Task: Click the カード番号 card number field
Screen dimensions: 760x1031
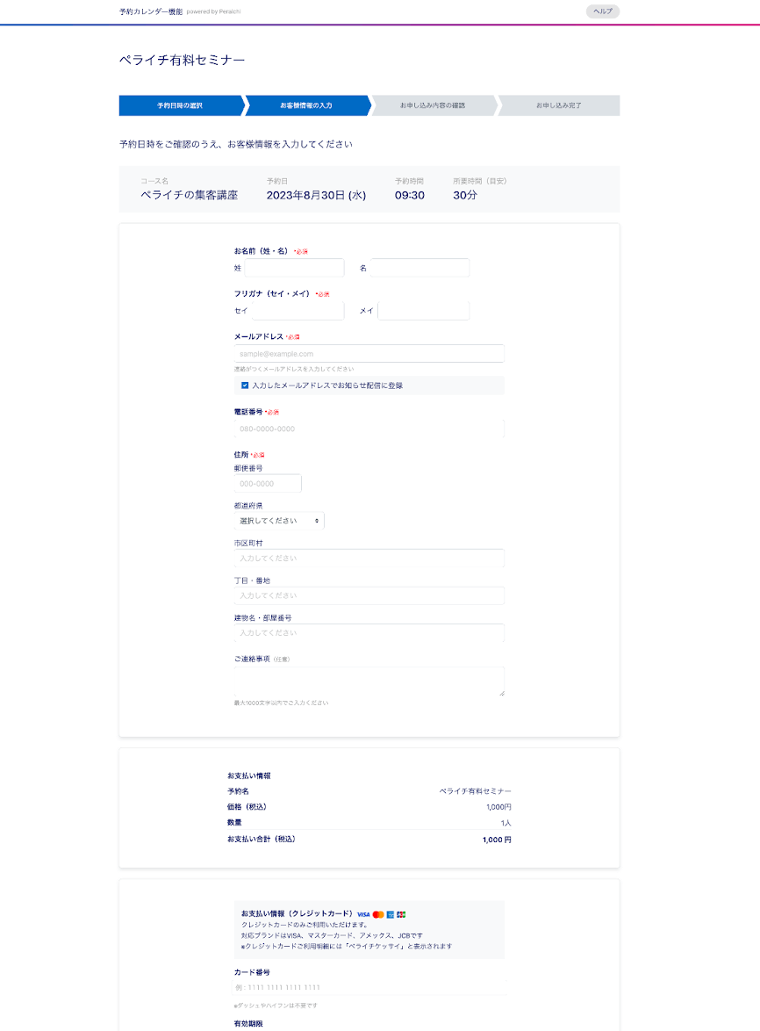Action: coord(369,987)
